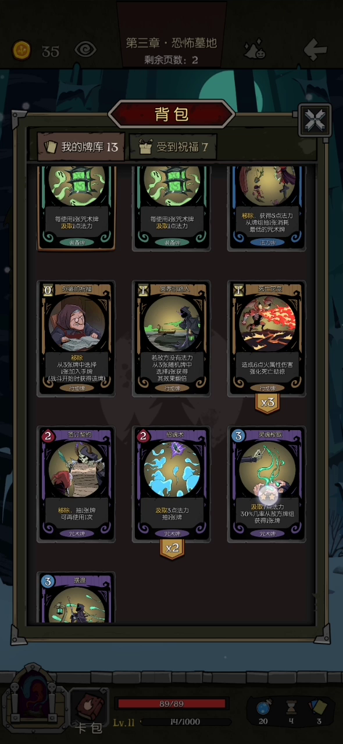Screen dimensions: 343x744
Task: Tap the gold coin icon
Action: point(22,51)
